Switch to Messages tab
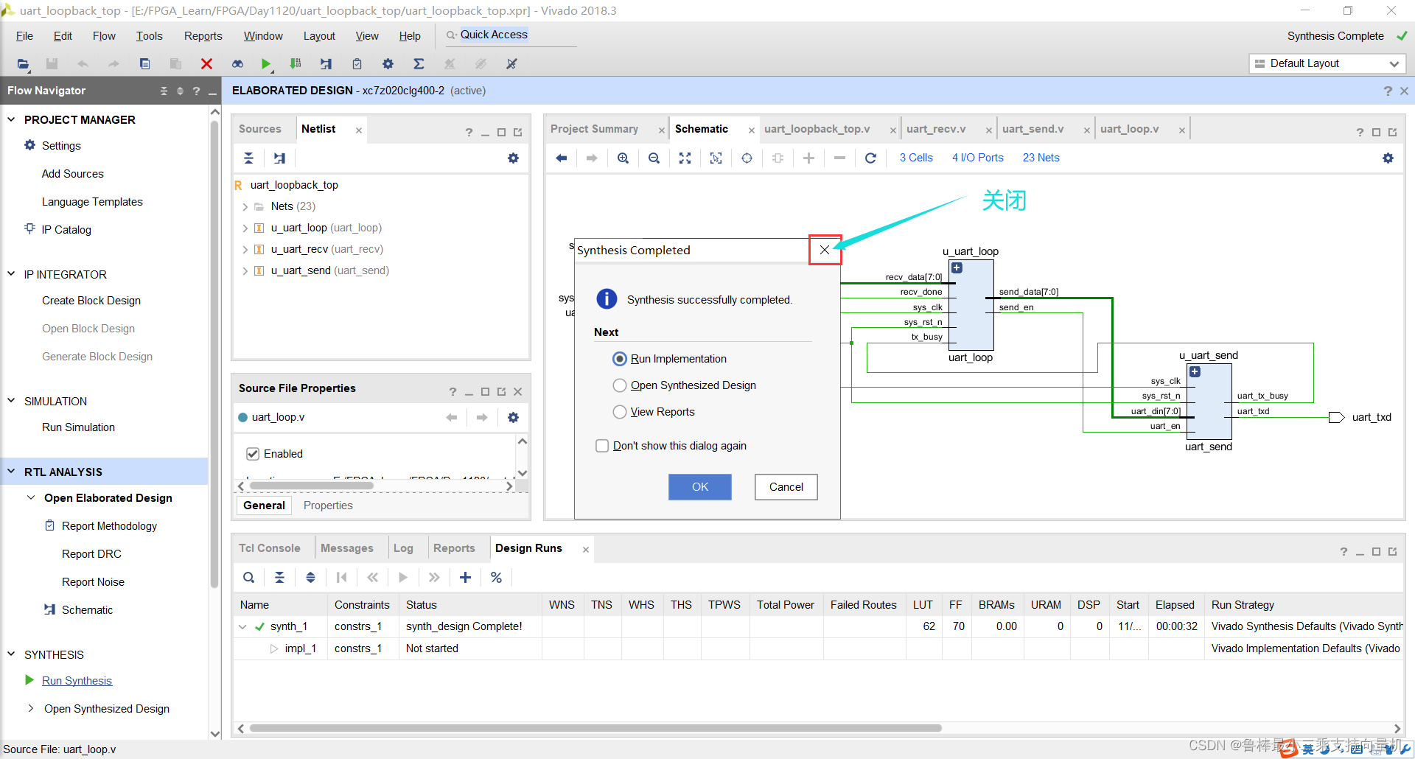Screen dimensions: 1415x759 tap(346, 548)
